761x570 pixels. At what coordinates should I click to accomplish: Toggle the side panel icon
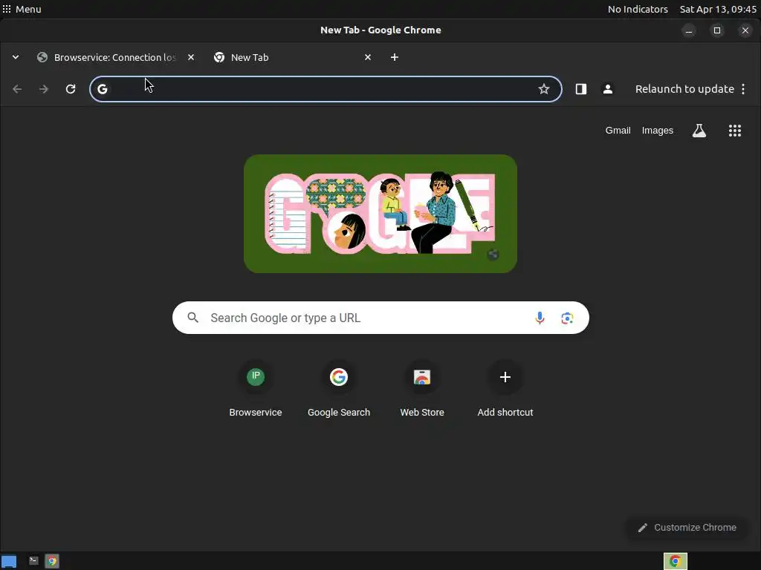(x=581, y=89)
